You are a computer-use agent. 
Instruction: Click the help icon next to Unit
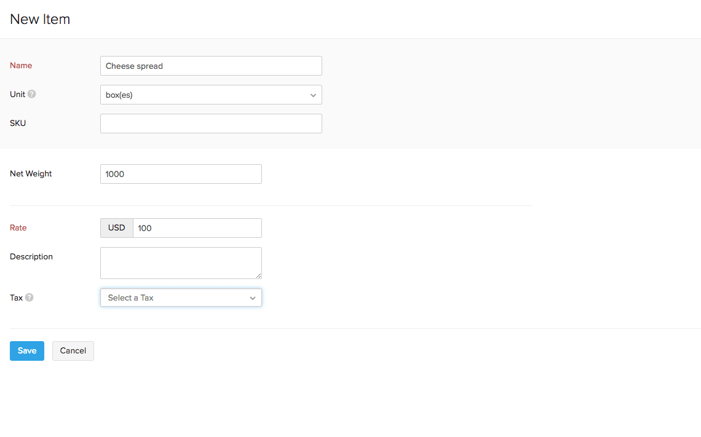32,95
